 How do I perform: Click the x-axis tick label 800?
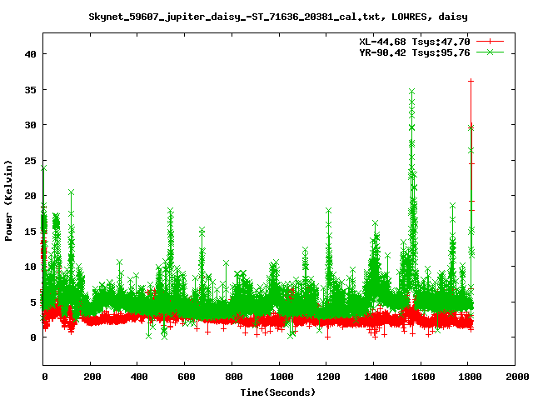pos(234,377)
